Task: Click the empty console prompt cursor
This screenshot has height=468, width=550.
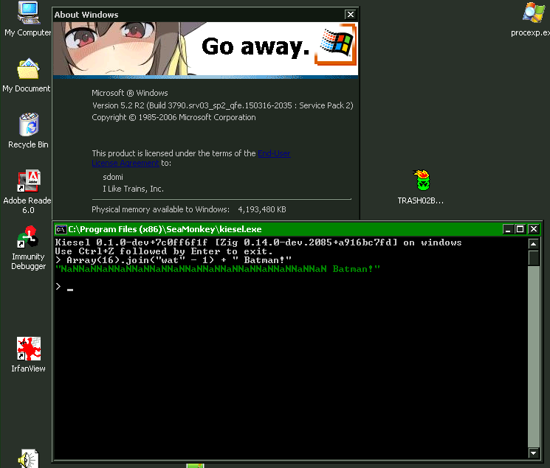Action: [70, 290]
